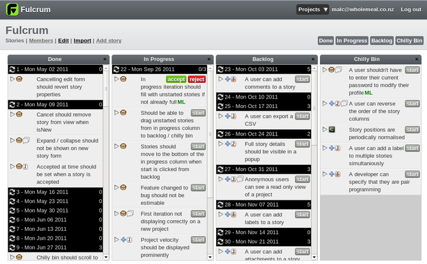Expand the 'In progress iteration should fill' story

(116, 79)
